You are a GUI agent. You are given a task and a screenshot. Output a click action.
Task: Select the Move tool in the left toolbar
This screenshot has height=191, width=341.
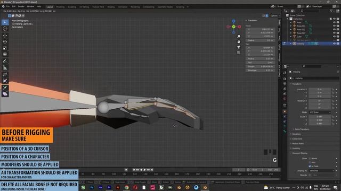[5, 36]
